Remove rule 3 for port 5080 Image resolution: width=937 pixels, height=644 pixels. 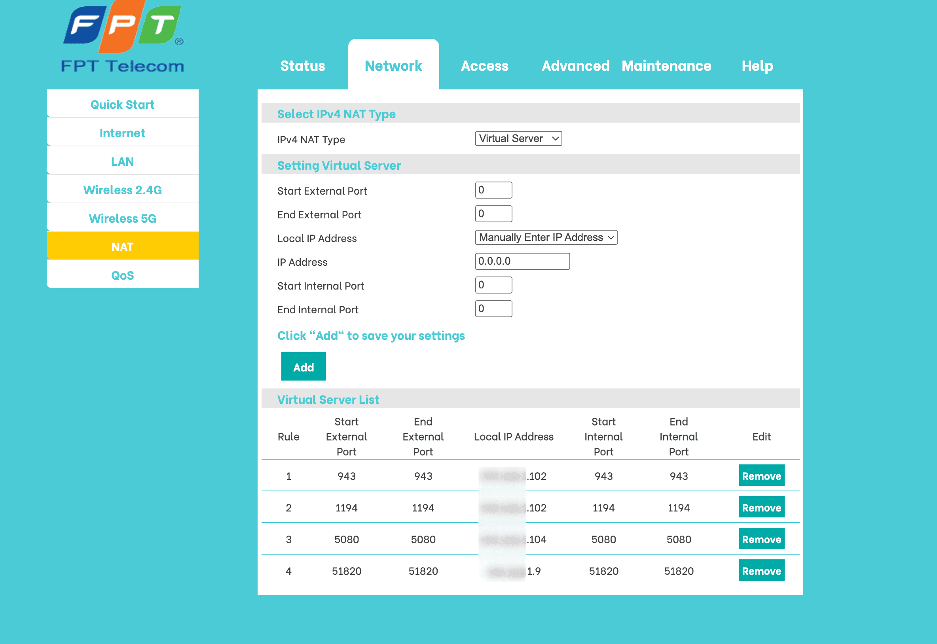point(761,539)
